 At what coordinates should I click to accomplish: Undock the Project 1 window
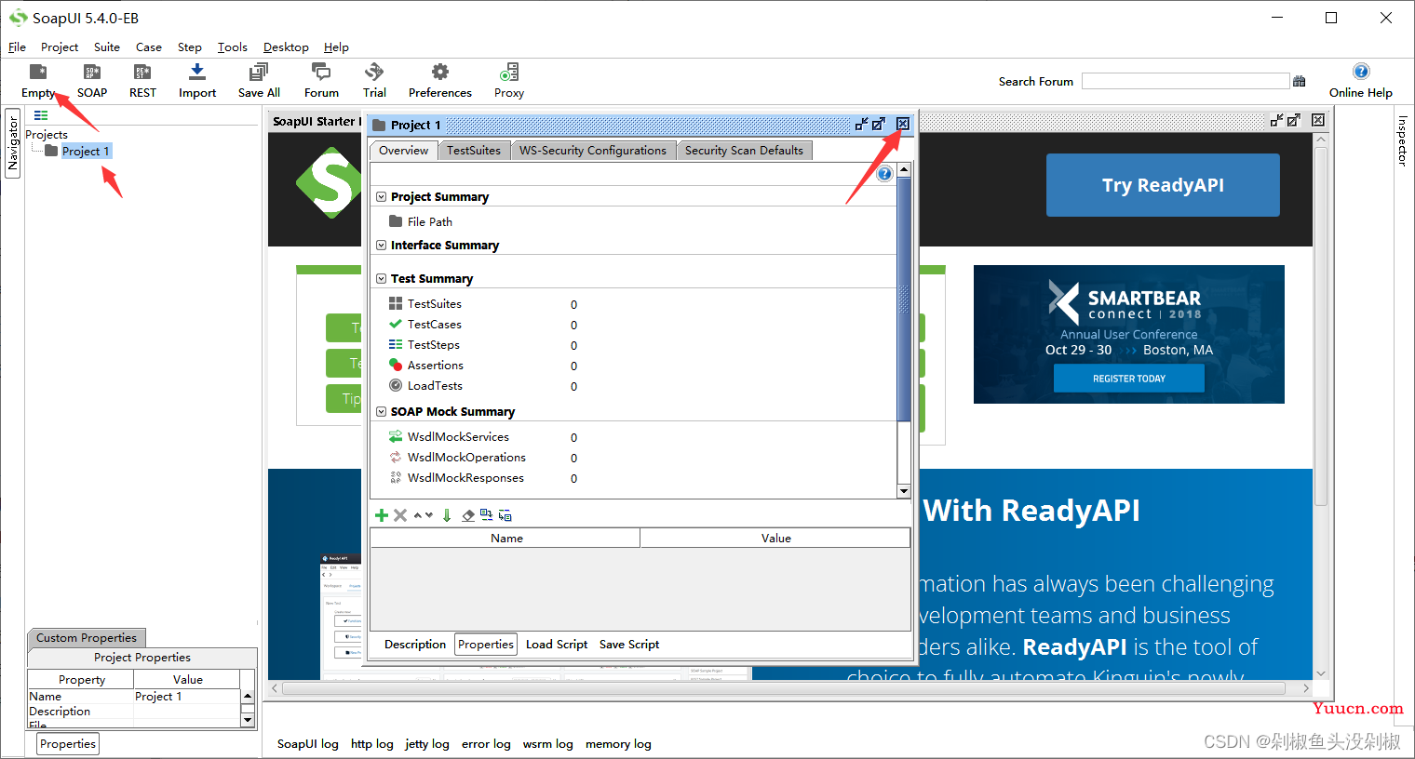click(x=861, y=124)
